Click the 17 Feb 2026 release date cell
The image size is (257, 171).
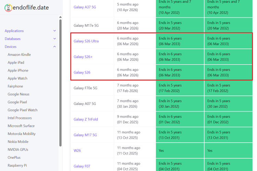135,88
